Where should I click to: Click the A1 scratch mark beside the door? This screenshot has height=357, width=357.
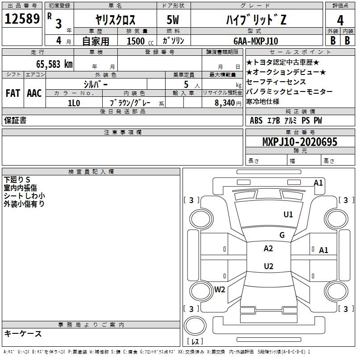pos(324,250)
